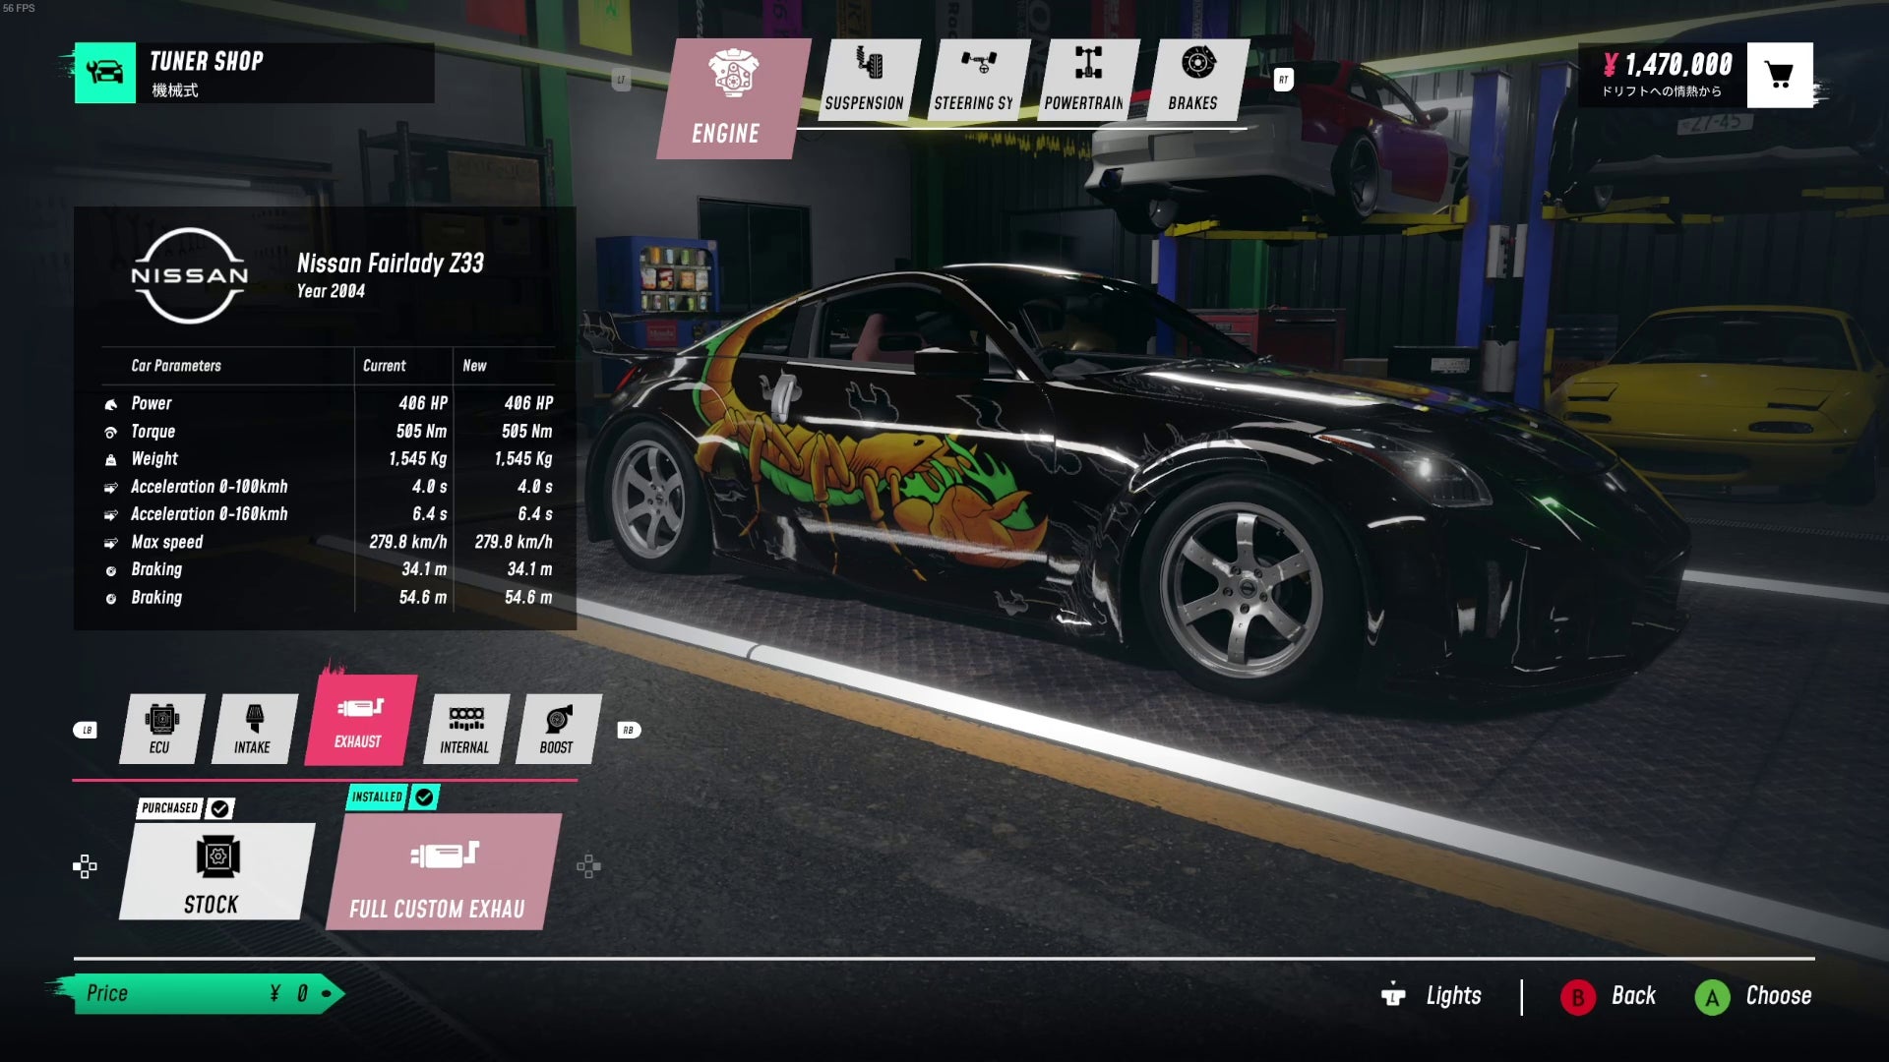Click the Acceleration 0-160kmh row icon
Viewport: 1889px width, 1062px height.
[111, 515]
